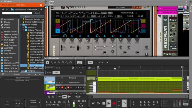
Task: Select the Razor tool in Sequencer toolbar
Action: 59,62
